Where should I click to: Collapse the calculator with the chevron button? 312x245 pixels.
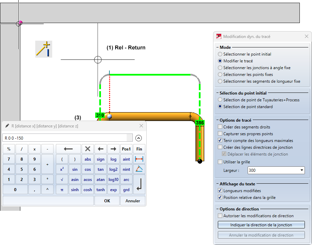(x=138, y=138)
